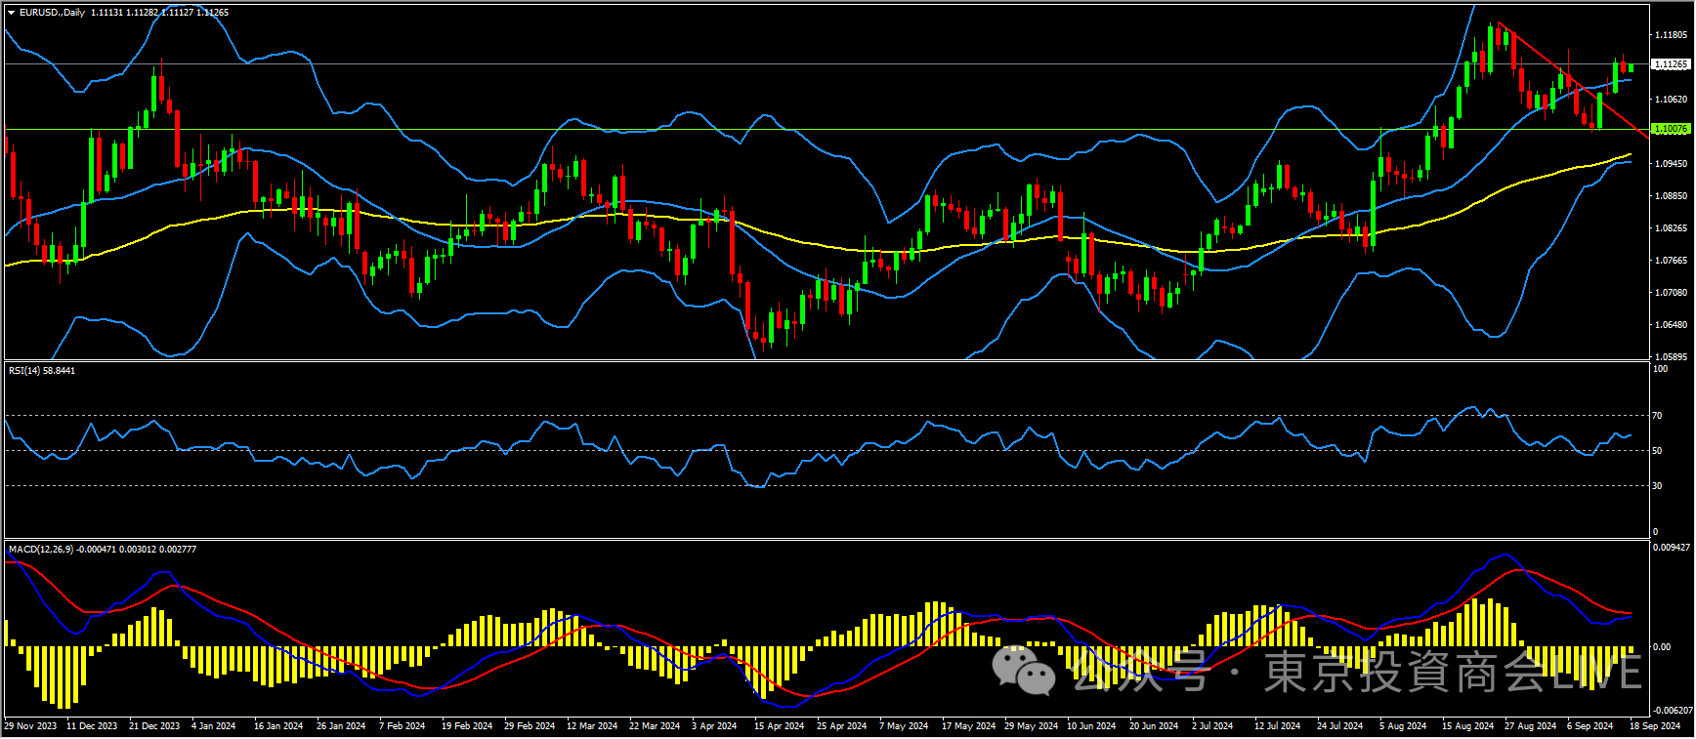
Task: Click the 1.11800 price axis label
Action: 1671,35
